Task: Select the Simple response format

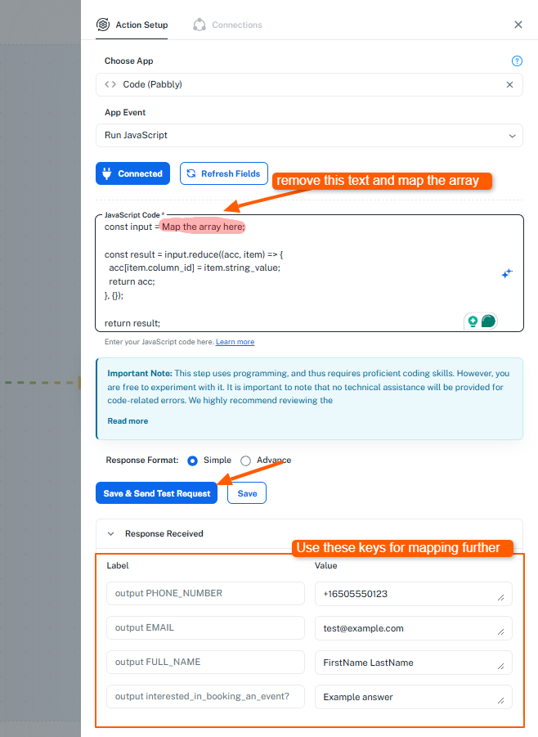Action: tap(193, 461)
